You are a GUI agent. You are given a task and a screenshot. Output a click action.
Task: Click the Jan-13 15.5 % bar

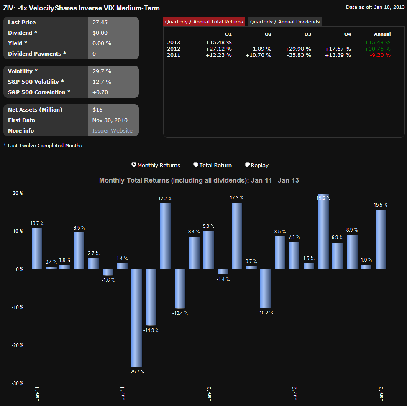[x=381, y=239]
